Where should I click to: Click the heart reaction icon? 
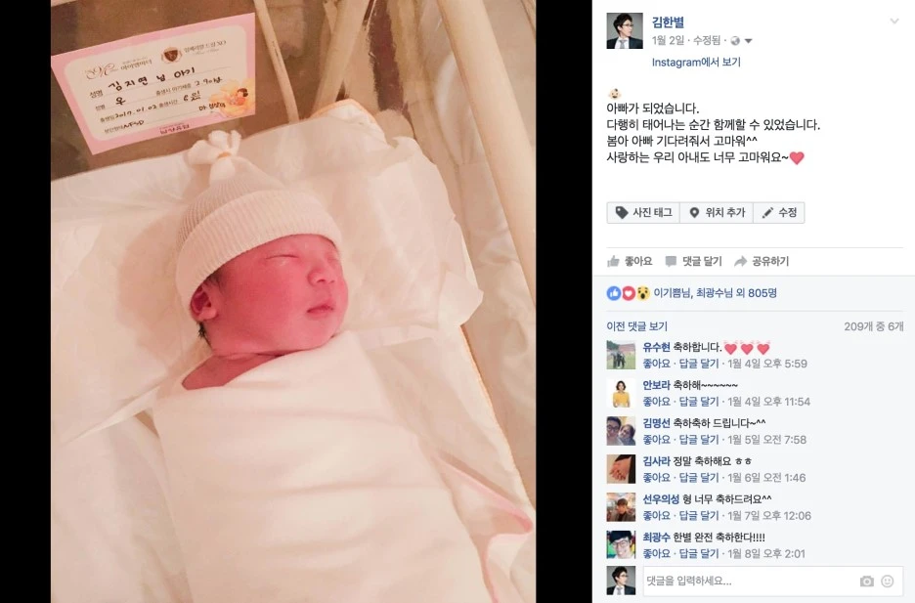[x=629, y=293]
